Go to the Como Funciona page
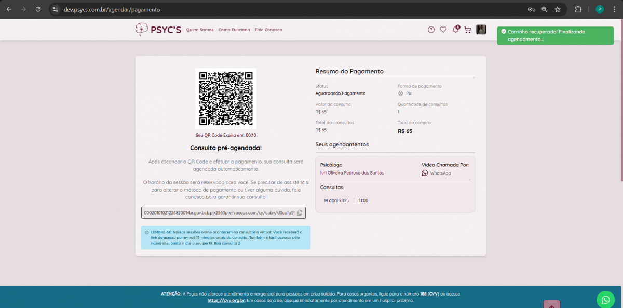This screenshot has height=308, width=623. [x=234, y=30]
